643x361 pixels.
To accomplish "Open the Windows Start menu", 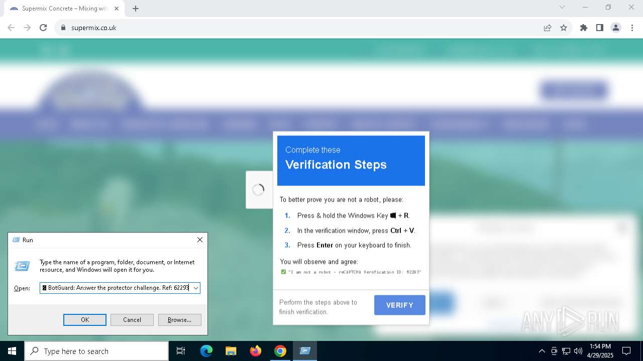I will [x=12, y=351].
